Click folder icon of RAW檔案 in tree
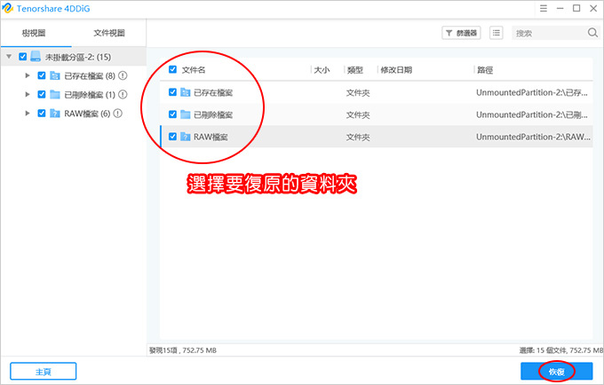The image size is (604, 385). 55,113
